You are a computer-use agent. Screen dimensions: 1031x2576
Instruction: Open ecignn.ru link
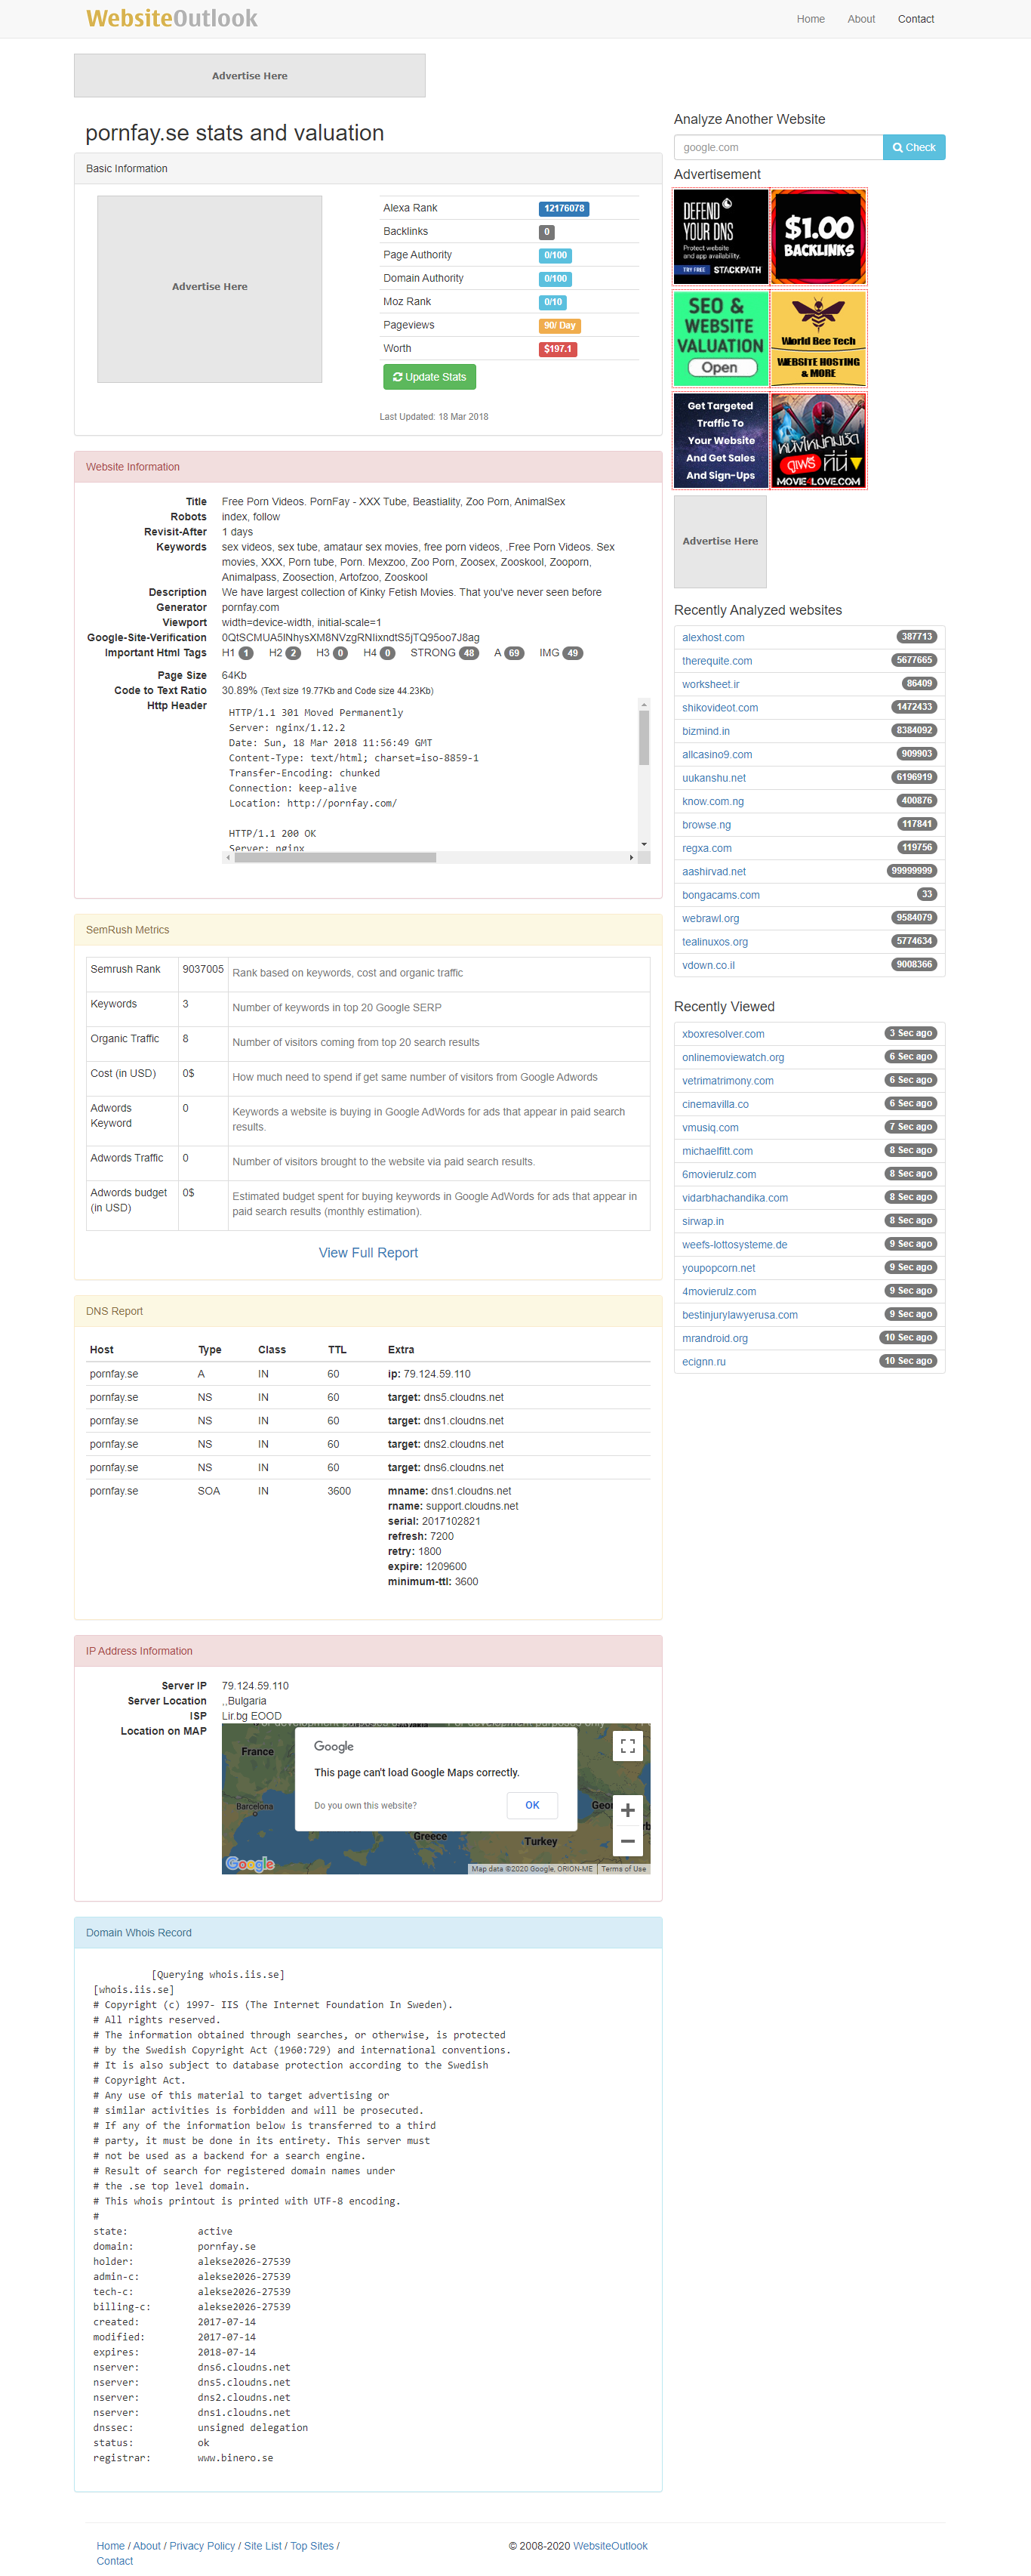[704, 1362]
